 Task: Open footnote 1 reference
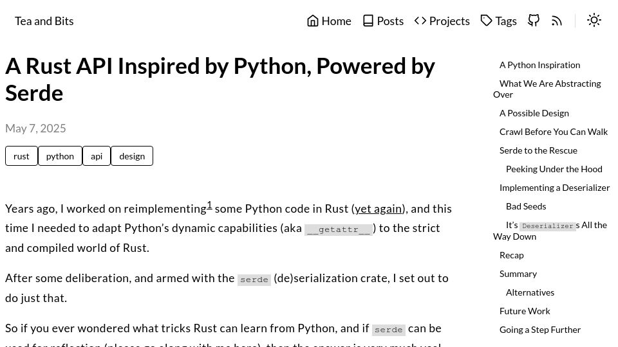click(x=209, y=205)
